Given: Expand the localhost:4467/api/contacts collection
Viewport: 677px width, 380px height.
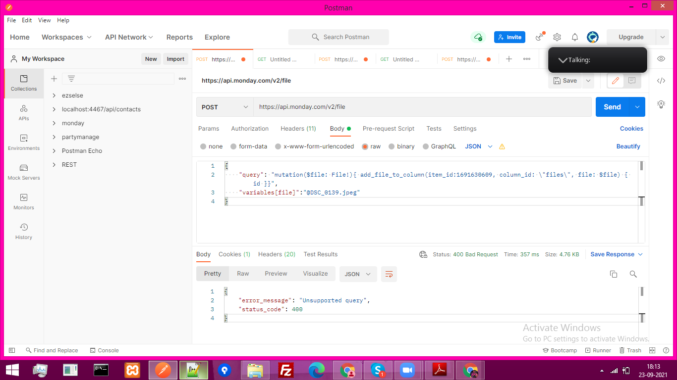Looking at the screenshot, I should (x=54, y=109).
